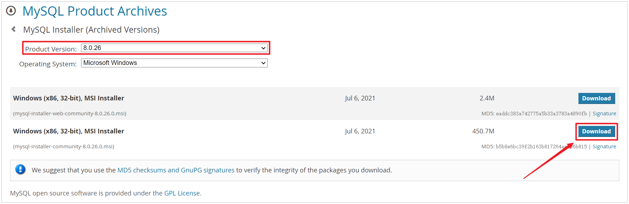Click the Operating System dropdown arrow
The image size is (629, 204).
coord(263,63)
